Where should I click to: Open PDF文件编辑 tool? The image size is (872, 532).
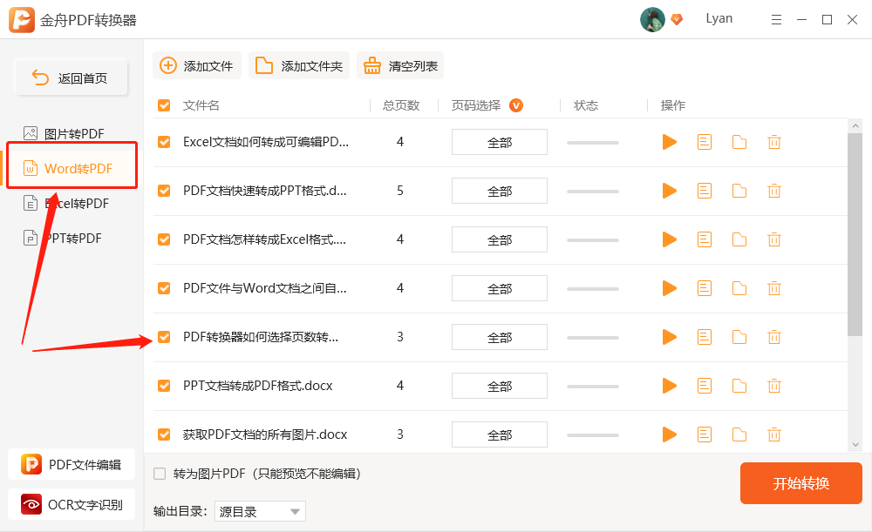coord(72,464)
